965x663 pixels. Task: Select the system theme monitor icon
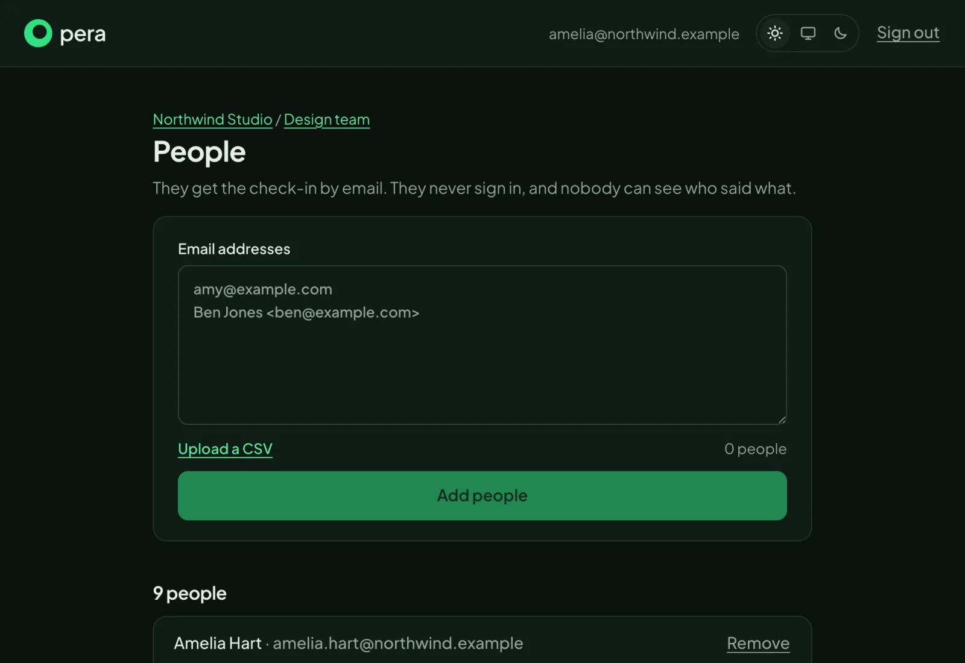pyautogui.click(x=808, y=33)
